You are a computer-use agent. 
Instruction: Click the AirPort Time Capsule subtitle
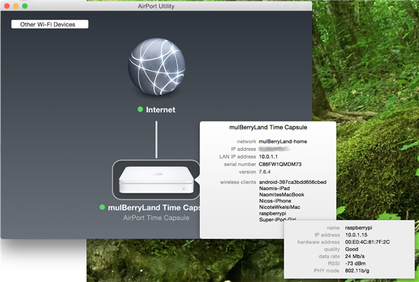[x=156, y=218]
